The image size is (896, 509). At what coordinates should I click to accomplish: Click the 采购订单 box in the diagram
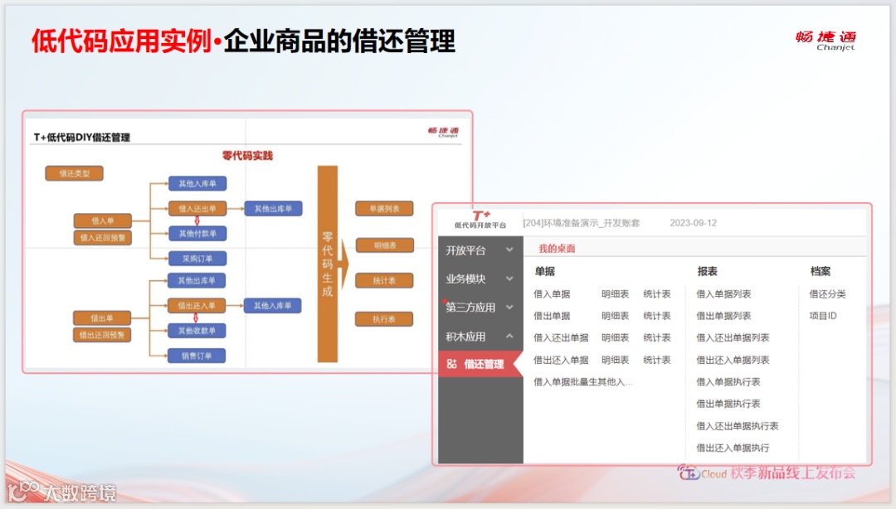pyautogui.click(x=197, y=259)
